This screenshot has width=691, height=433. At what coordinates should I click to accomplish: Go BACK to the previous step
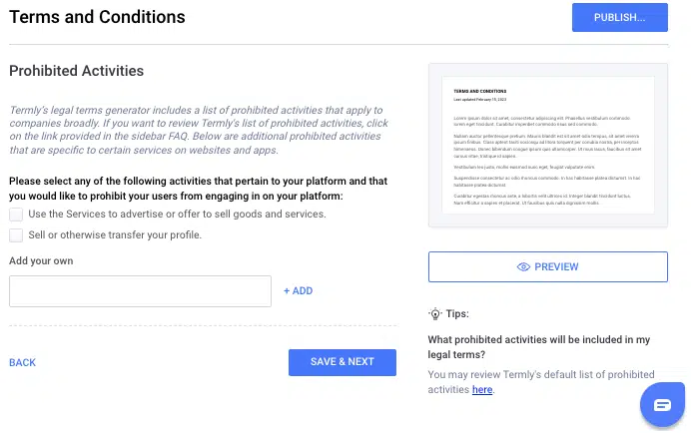tap(22, 362)
